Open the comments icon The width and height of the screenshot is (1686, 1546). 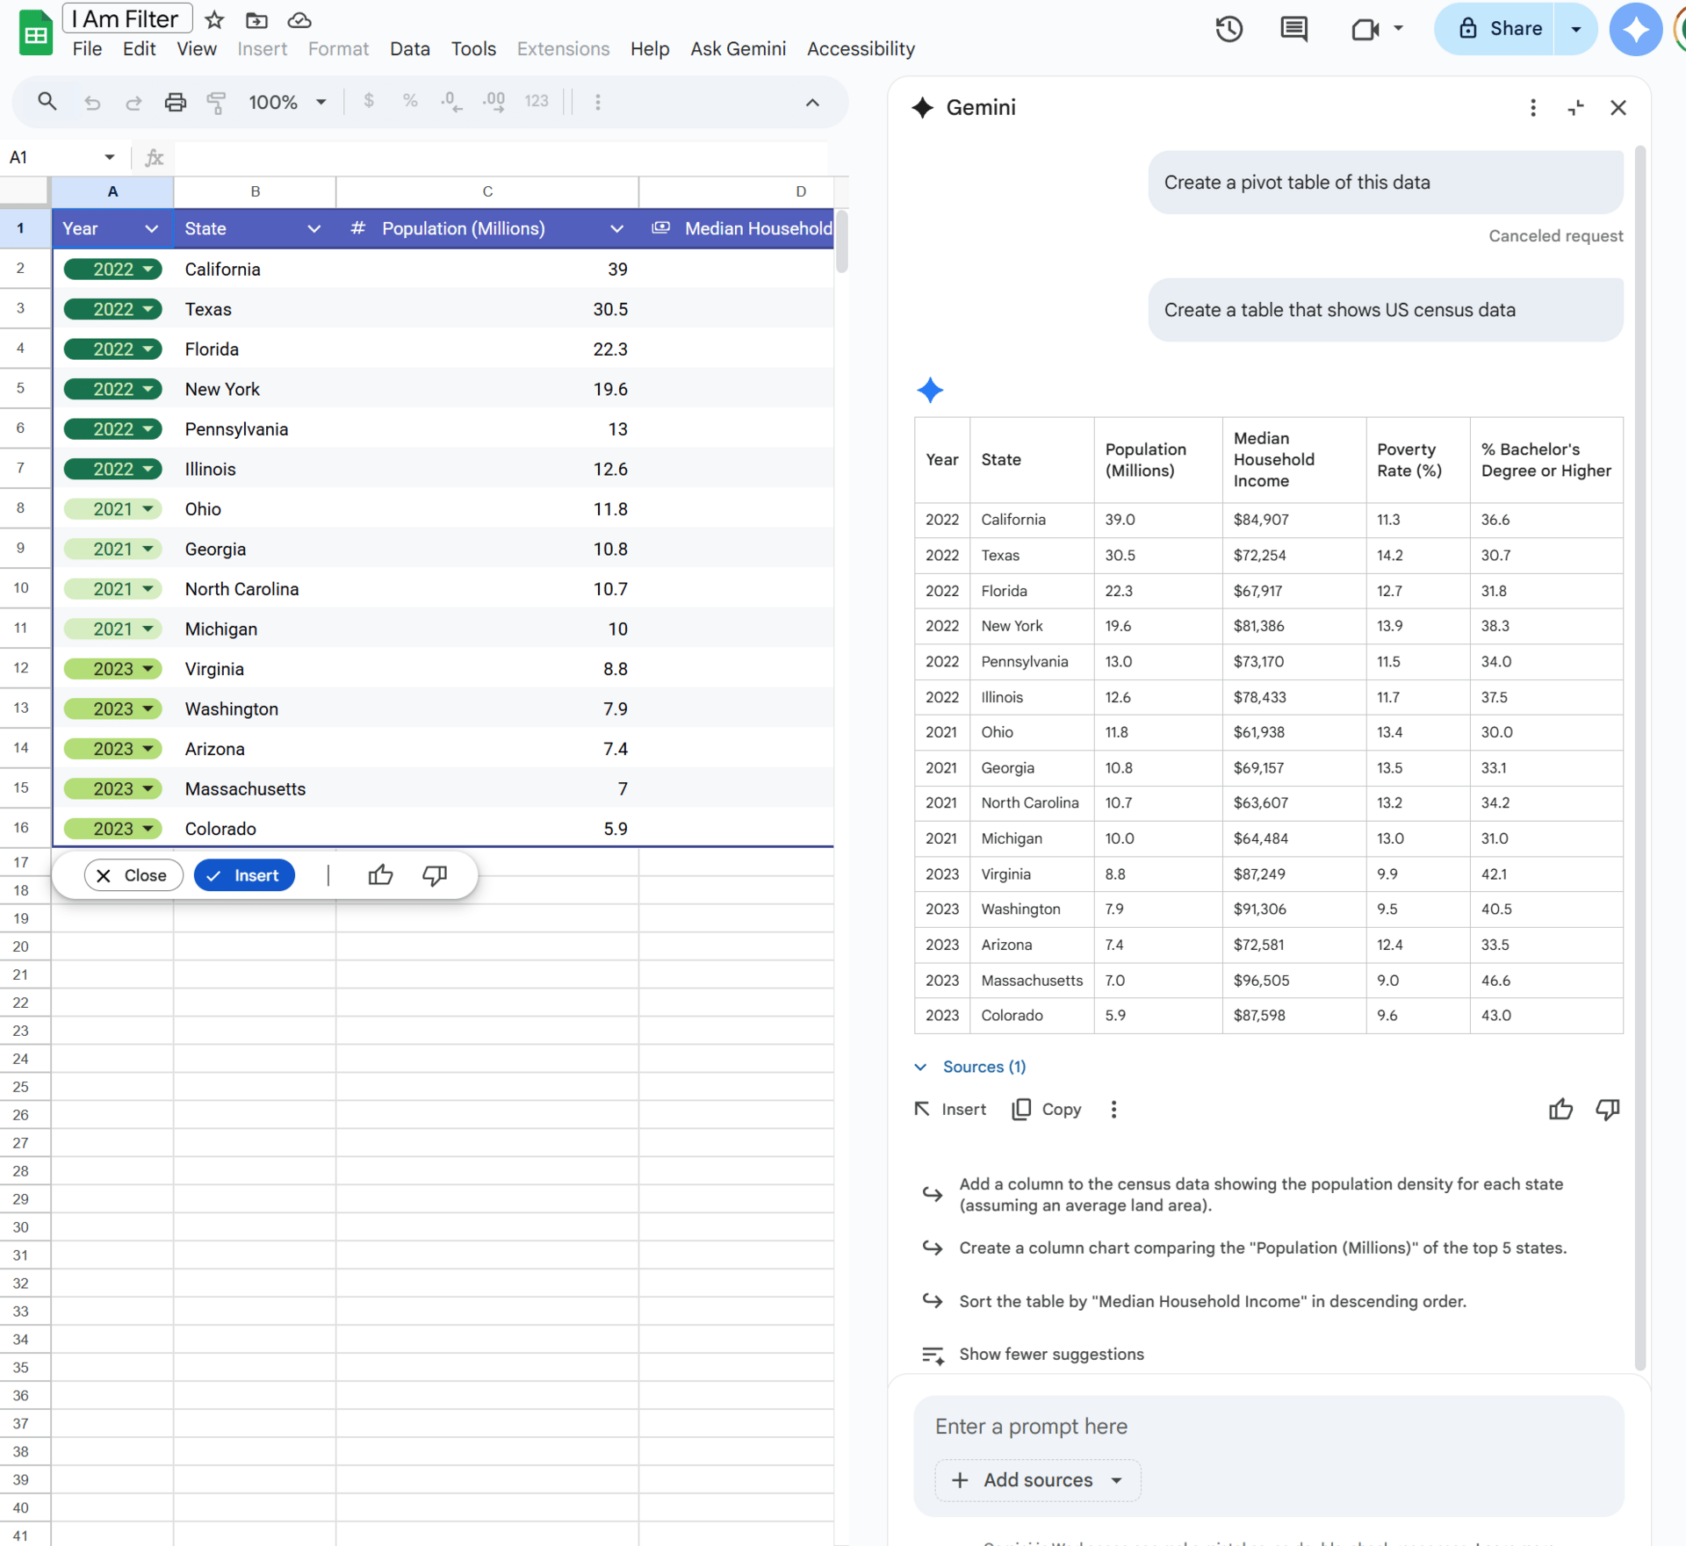1293,29
